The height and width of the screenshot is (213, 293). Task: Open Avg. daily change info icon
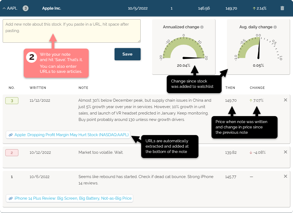[275, 27]
